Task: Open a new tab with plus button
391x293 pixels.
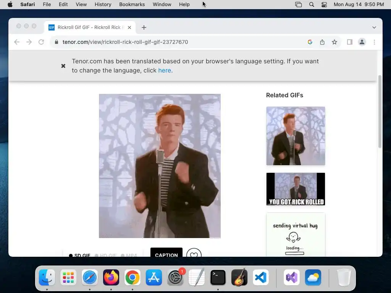Action: 144,27
